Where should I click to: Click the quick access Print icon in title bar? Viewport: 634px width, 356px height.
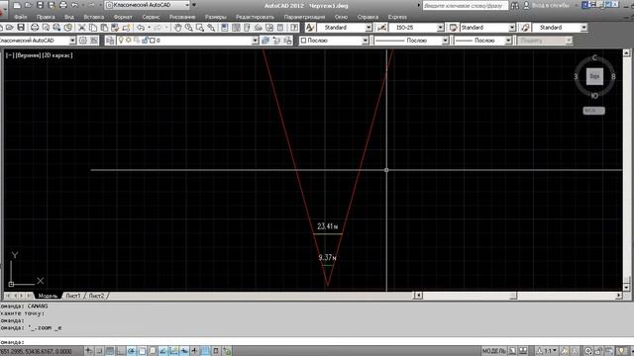click(x=63, y=5)
